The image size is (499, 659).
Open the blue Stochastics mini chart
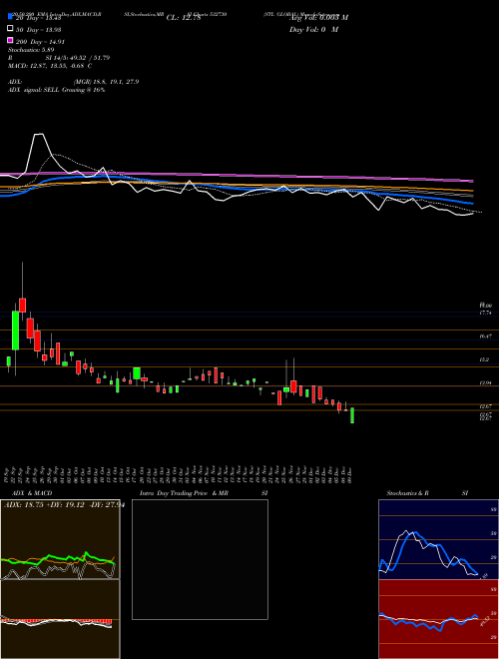tap(438, 539)
